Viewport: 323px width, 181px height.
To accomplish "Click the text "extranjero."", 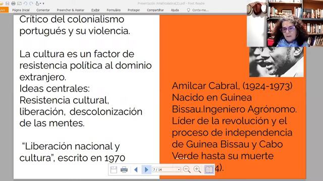I will coord(43,77).
